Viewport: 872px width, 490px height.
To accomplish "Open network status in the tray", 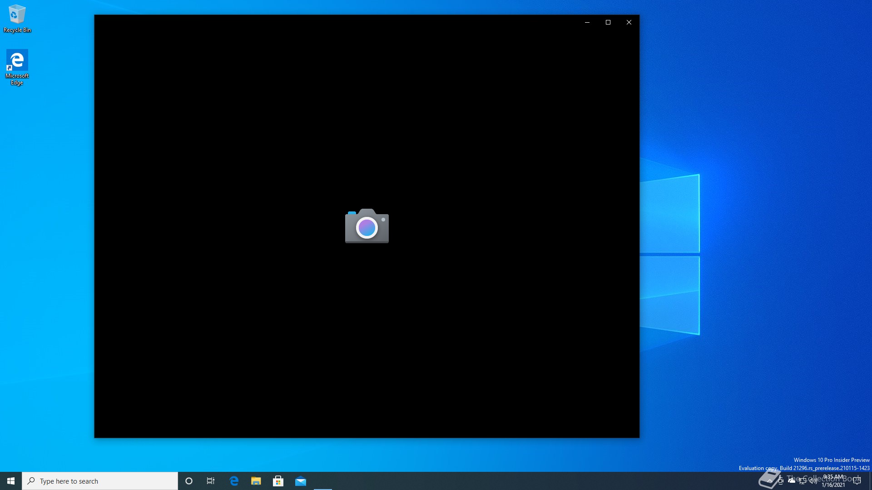I will 803,481.
